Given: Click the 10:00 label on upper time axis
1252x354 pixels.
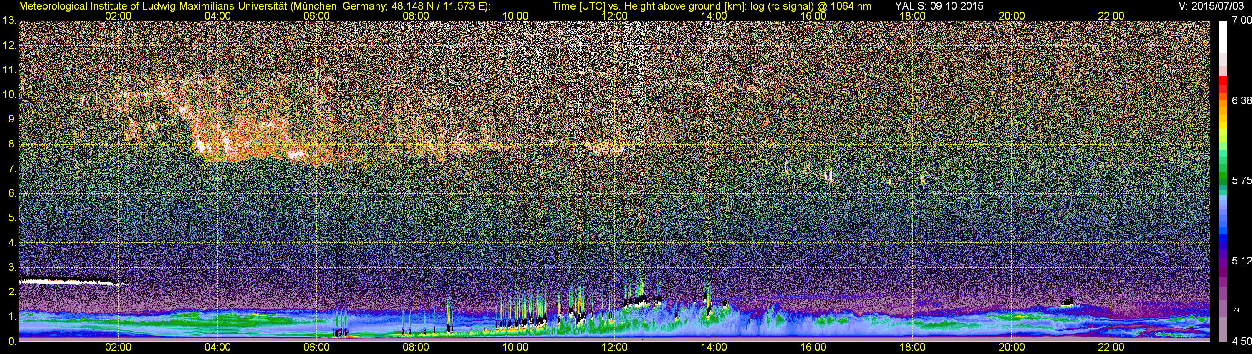Looking at the screenshot, I should click(x=515, y=16).
